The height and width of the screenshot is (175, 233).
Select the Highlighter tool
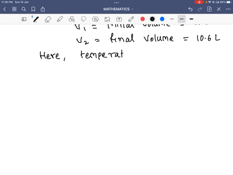tap(60, 19)
